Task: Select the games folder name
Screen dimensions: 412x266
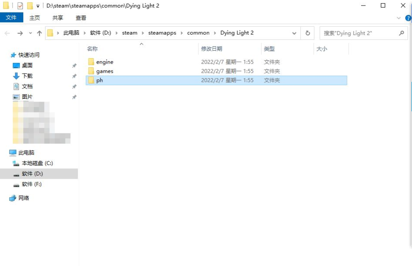Action: click(x=105, y=71)
